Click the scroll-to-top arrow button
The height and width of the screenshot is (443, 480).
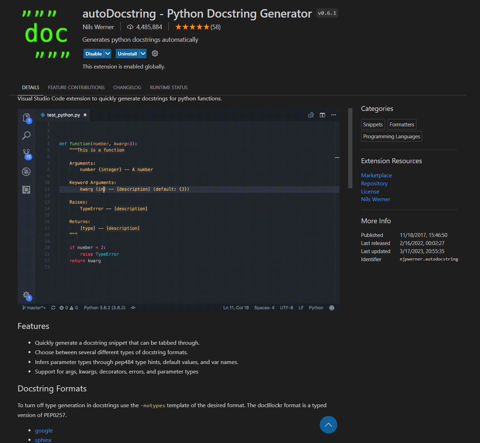click(x=329, y=425)
